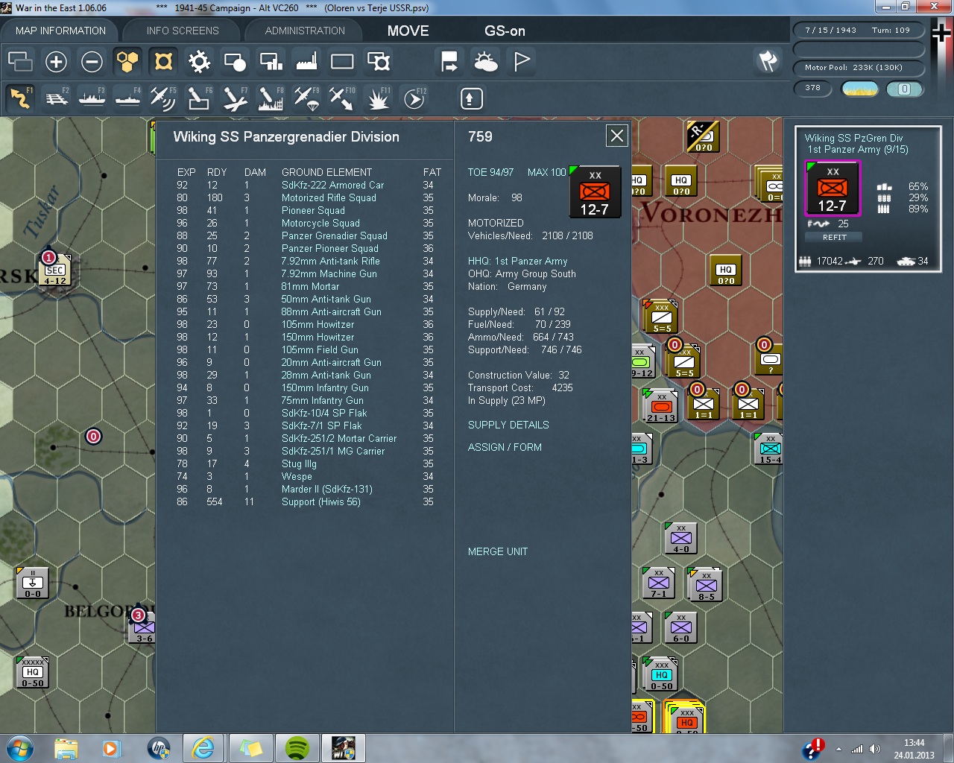
Task: Select the F9 air transport mode
Action: [306, 98]
